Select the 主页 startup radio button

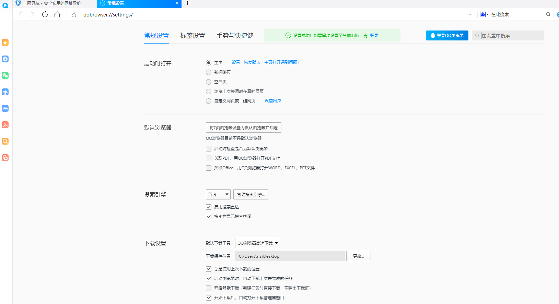209,63
